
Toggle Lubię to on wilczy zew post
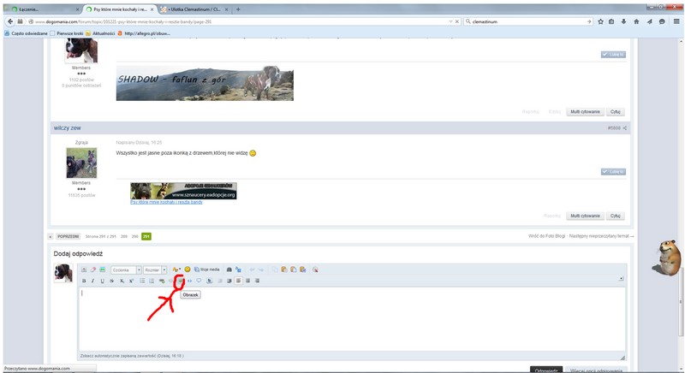(x=613, y=171)
